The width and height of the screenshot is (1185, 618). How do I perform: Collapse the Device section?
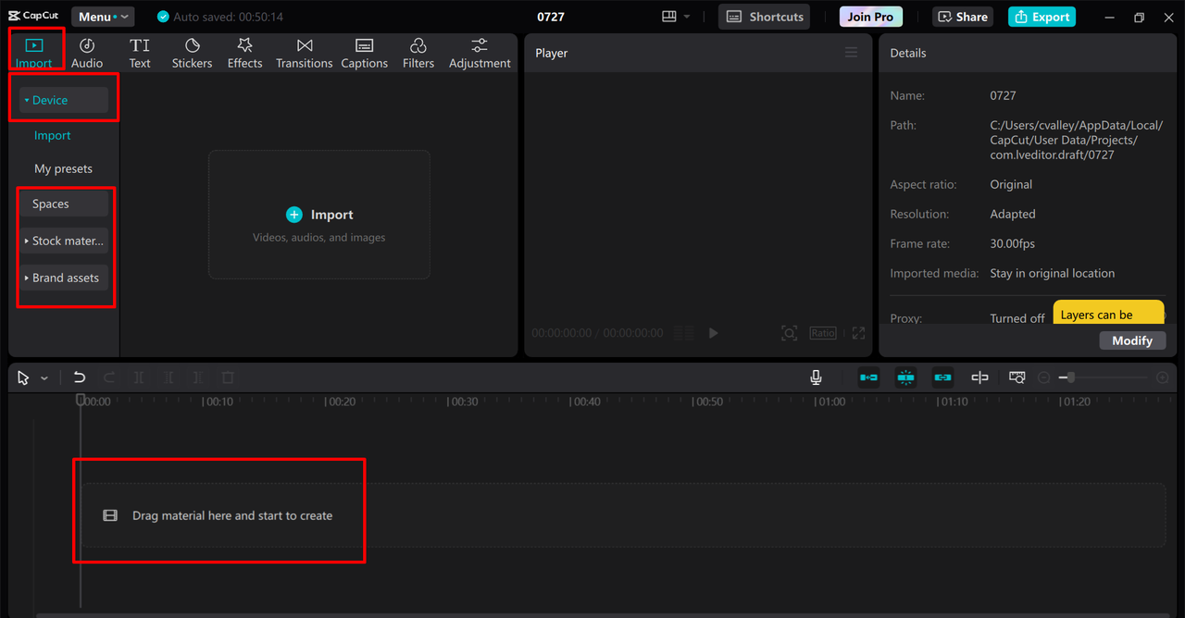tap(64, 100)
